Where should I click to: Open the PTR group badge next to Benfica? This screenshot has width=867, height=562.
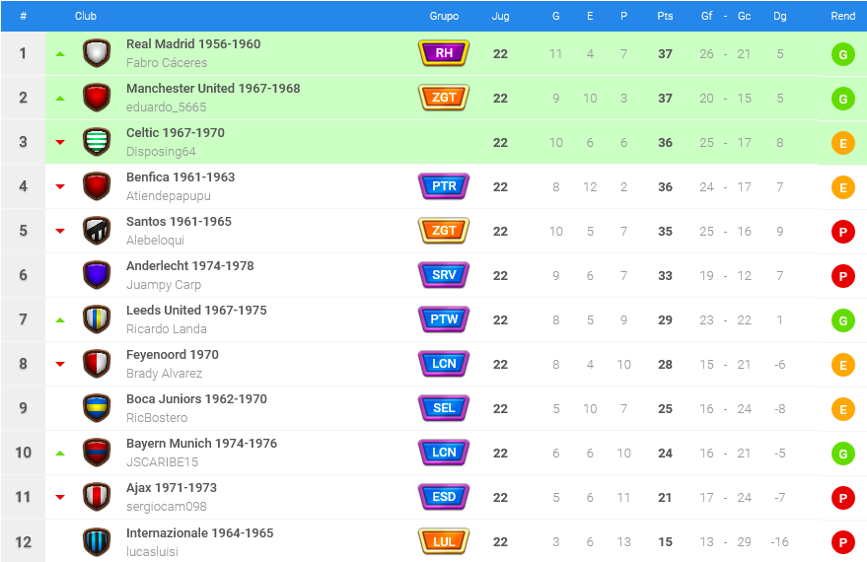point(444,186)
